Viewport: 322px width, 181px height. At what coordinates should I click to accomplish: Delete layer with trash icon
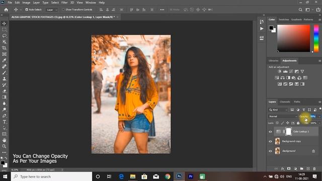tap(314, 169)
